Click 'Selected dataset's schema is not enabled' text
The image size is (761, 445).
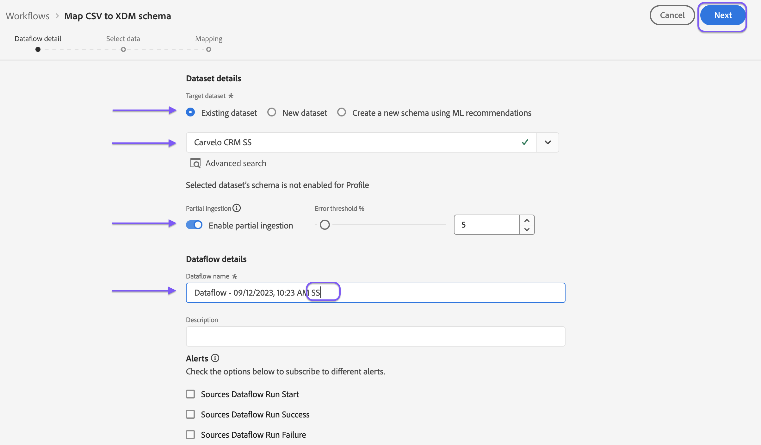[x=277, y=185]
